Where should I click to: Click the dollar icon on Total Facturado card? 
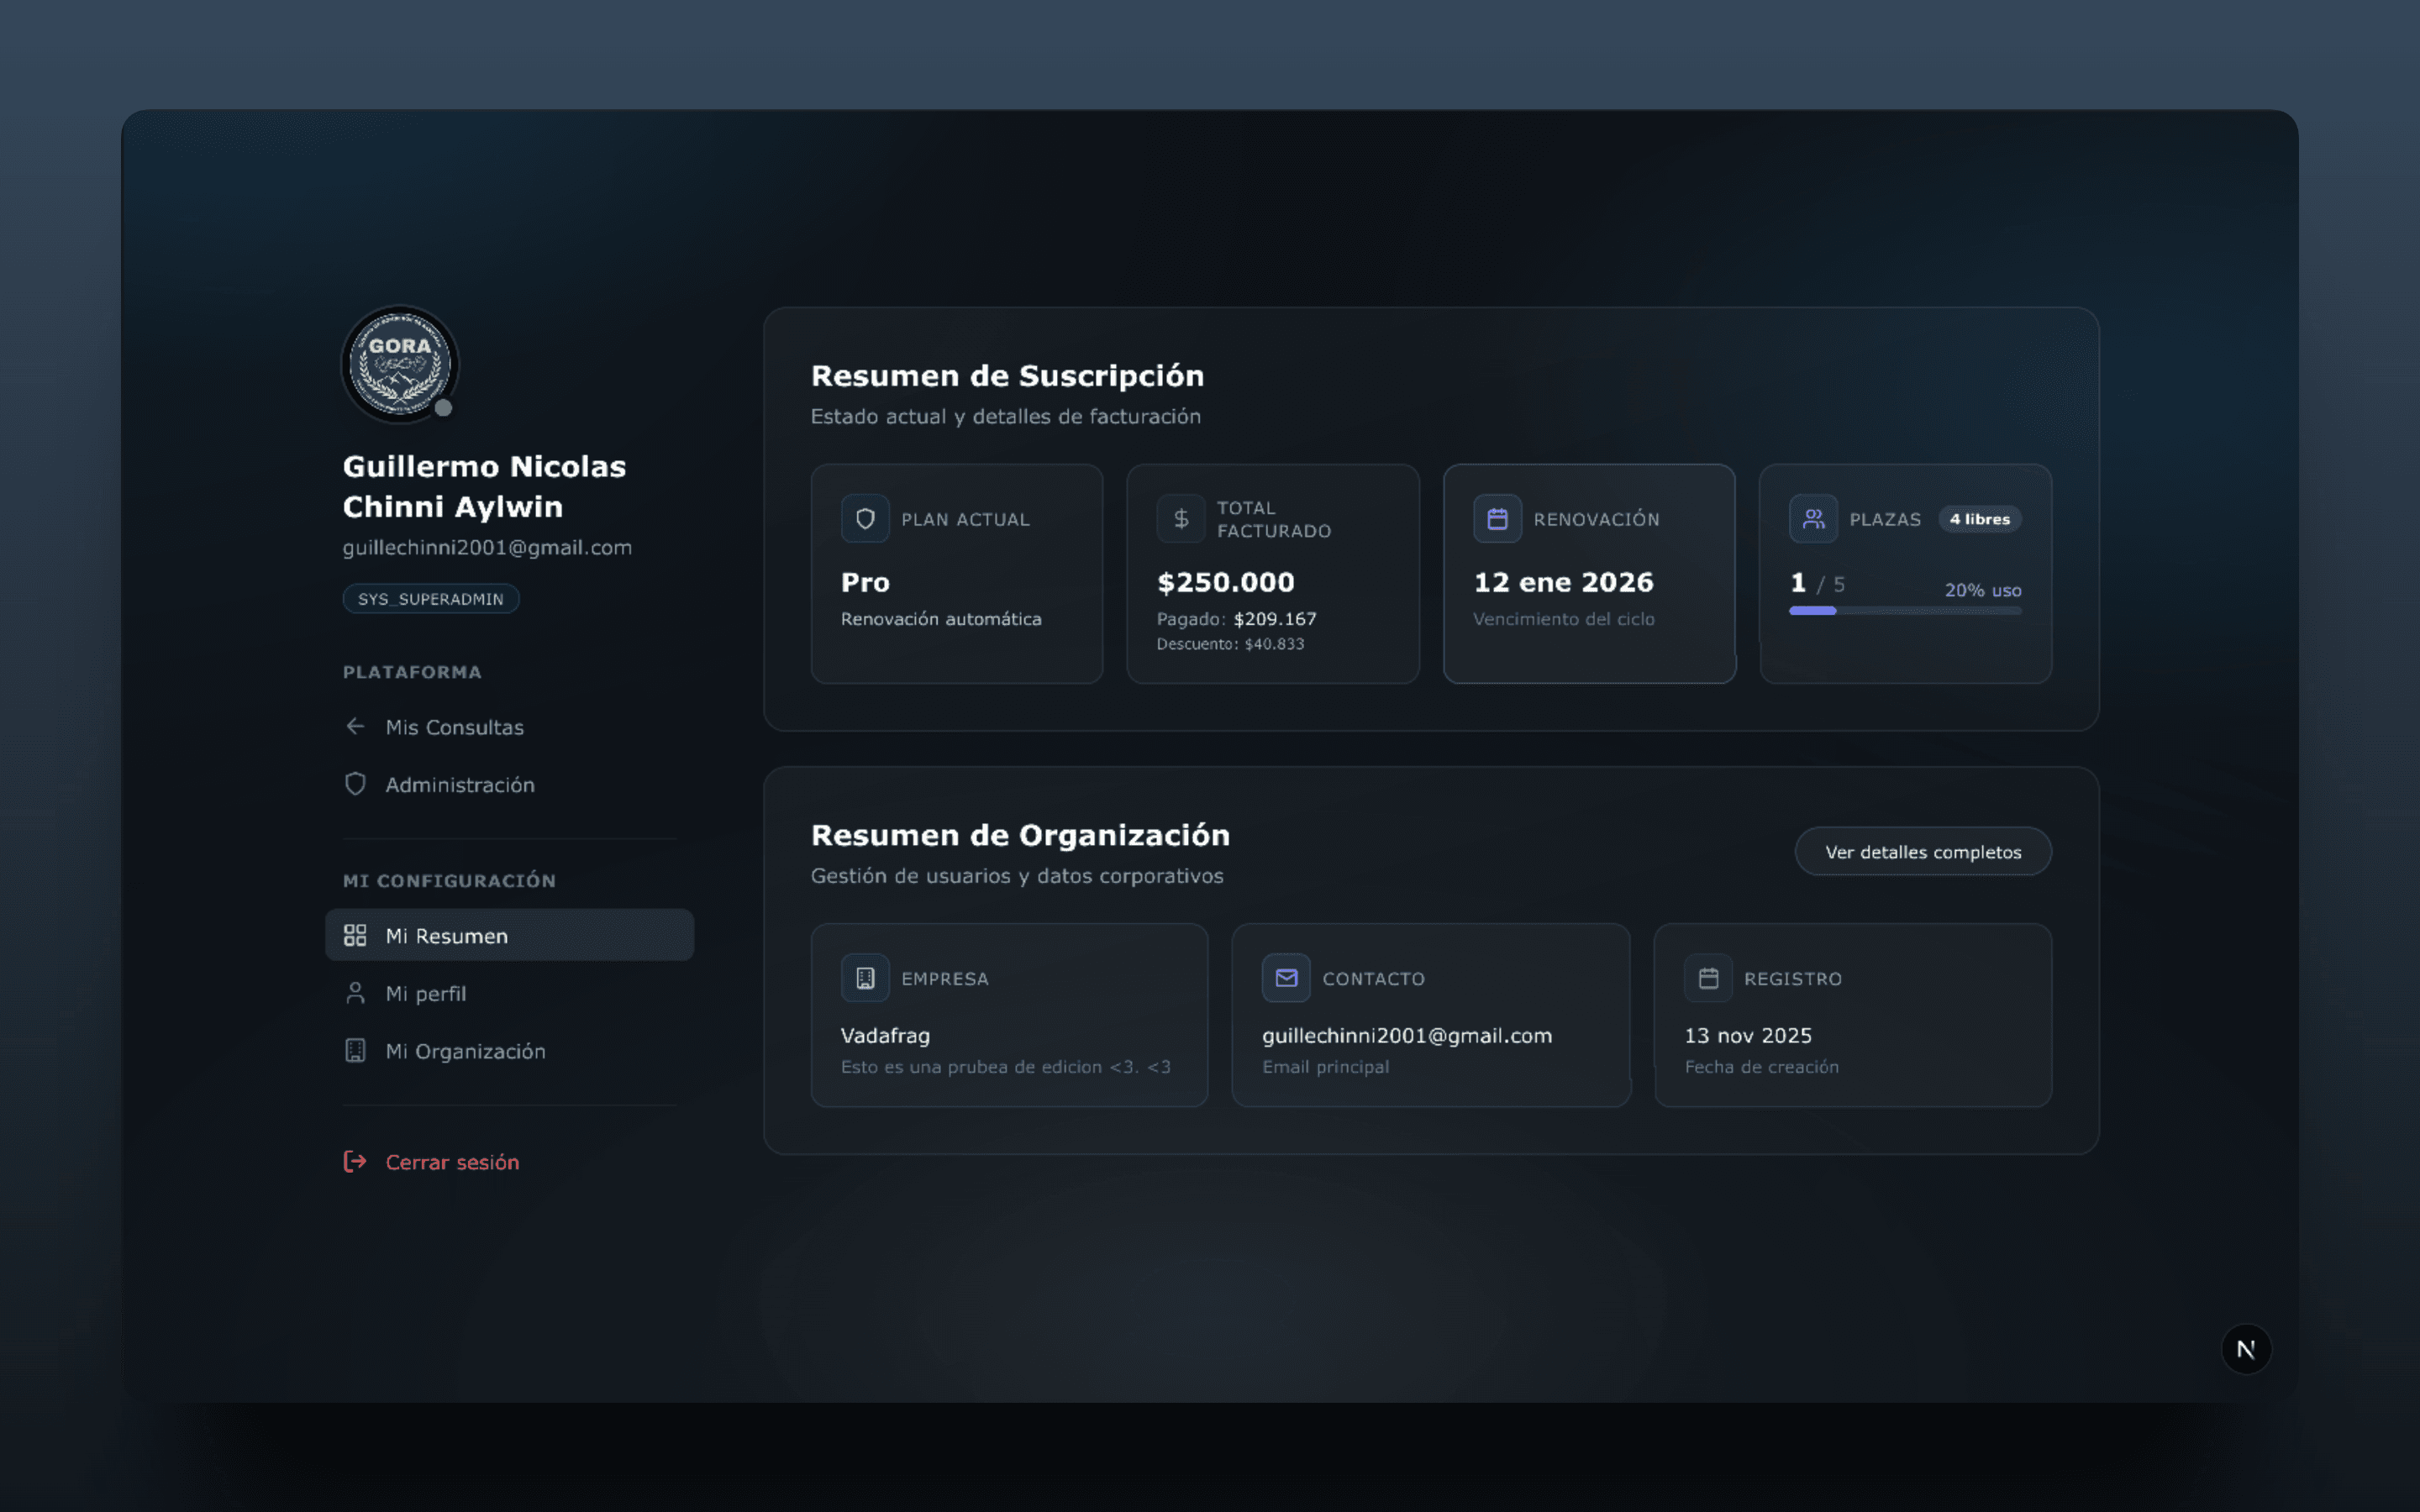pyautogui.click(x=1181, y=518)
